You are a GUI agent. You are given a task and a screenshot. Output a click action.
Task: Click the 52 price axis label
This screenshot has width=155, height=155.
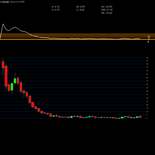tap(147, 84)
